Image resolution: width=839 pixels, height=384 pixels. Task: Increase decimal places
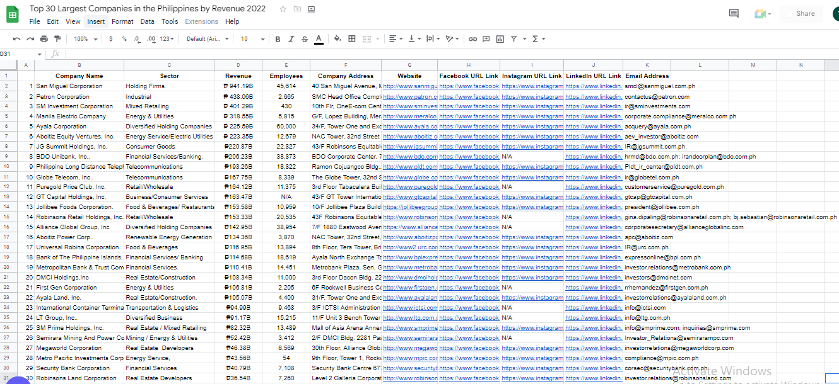tap(151, 39)
